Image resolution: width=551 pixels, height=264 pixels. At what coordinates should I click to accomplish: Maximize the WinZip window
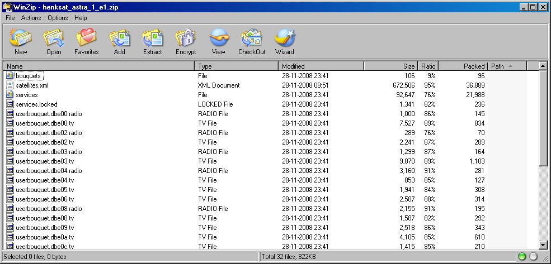[x=533, y=7]
